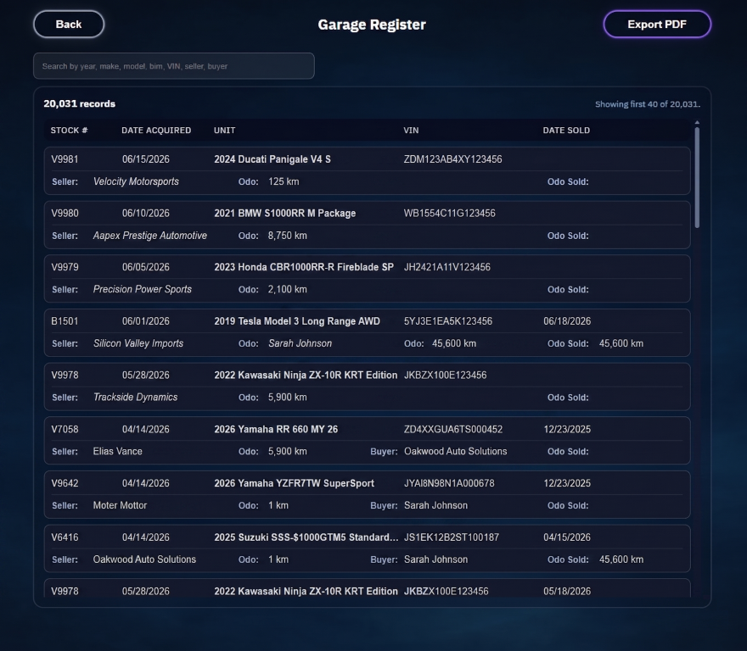Screen dimensions: 747x651
Task: Sort the register by DATE SOLD
Action: pos(566,131)
